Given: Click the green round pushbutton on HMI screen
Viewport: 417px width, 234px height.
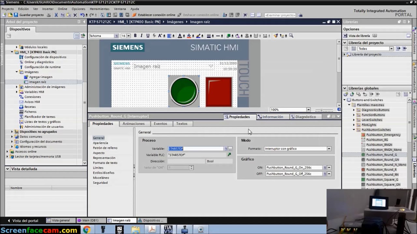Looking at the screenshot, I should (184, 91).
